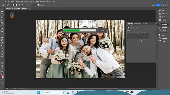The width and height of the screenshot is (170, 95).
Task: Click the green generation progress bar
Action: point(71,31)
